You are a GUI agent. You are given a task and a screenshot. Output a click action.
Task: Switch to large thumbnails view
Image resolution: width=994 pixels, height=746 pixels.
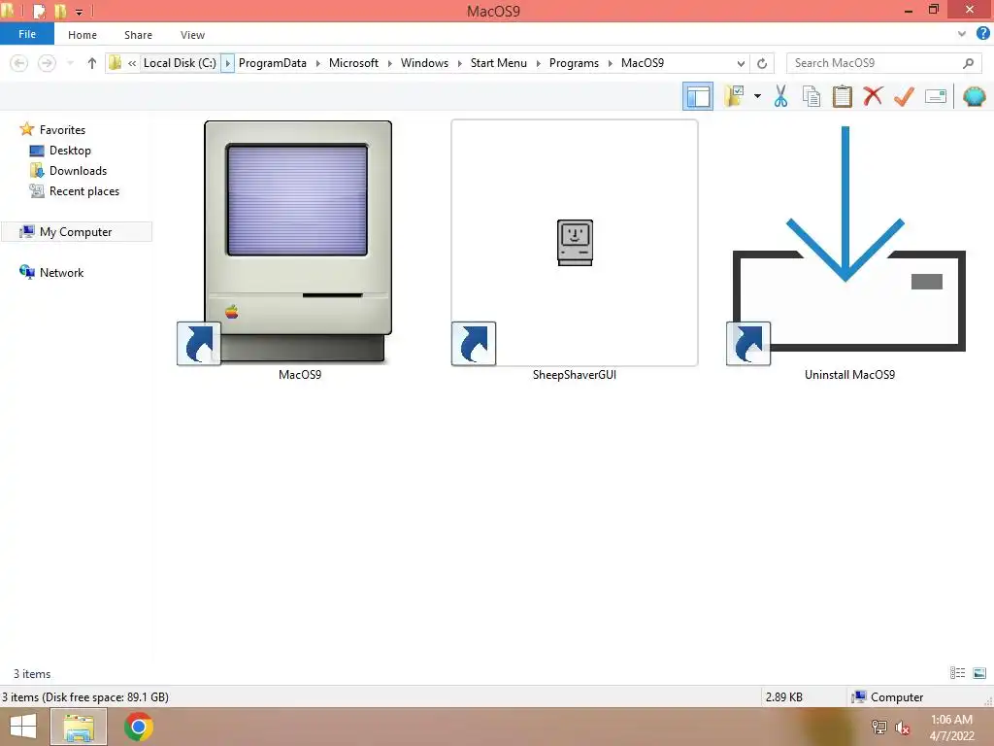[x=979, y=673]
